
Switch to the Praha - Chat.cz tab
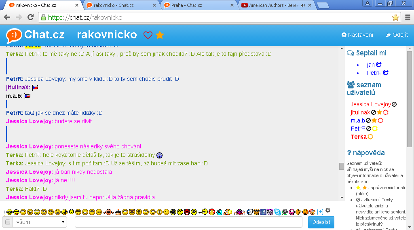[x=199, y=5]
